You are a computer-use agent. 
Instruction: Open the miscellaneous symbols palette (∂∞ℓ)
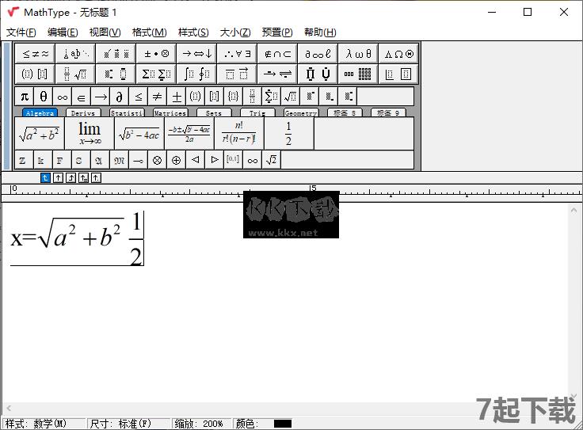click(318, 54)
